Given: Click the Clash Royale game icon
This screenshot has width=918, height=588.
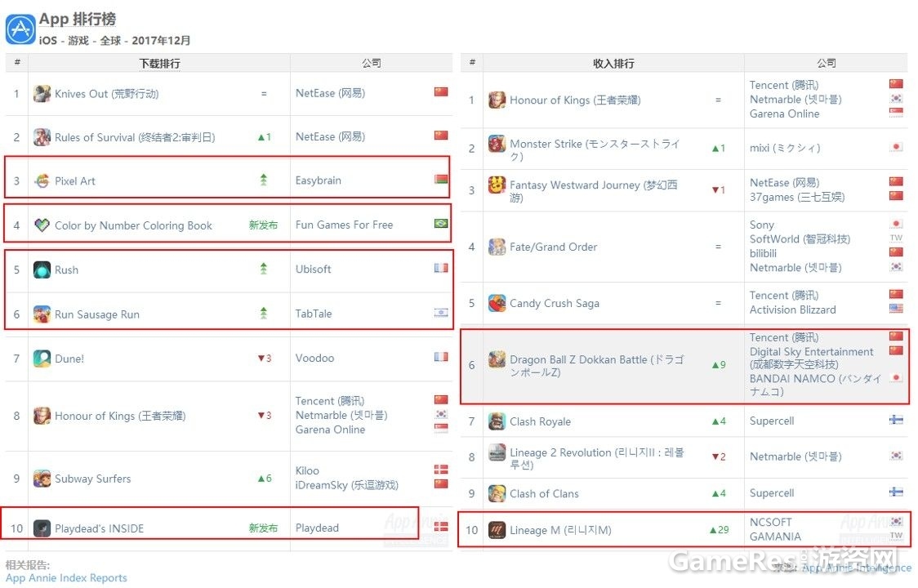Looking at the screenshot, I should coord(497,421).
